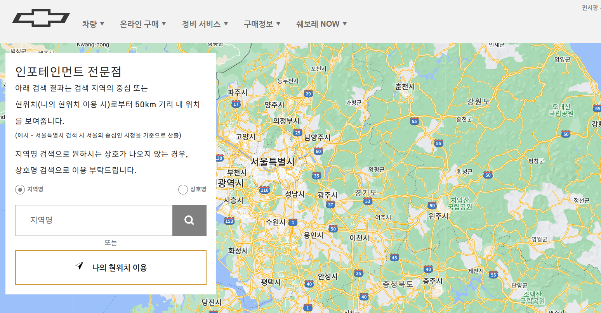Click the route 110 shield near 서울특별시

click(264, 190)
